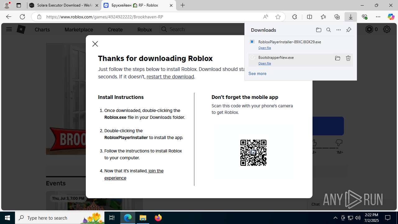Click the Type here to search box
398x224 pixels.
(60, 218)
